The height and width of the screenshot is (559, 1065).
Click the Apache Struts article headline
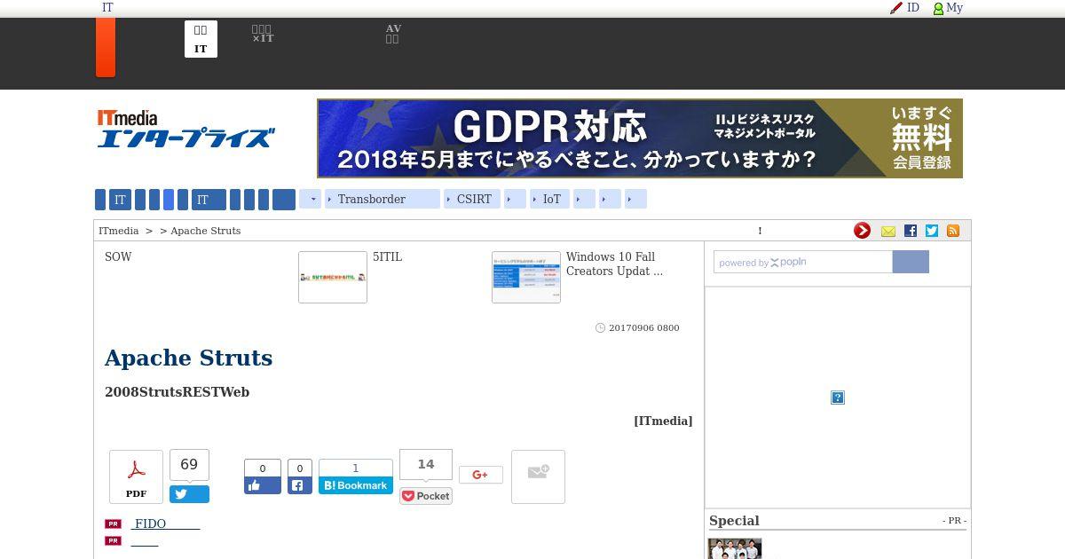pyautogui.click(x=188, y=358)
